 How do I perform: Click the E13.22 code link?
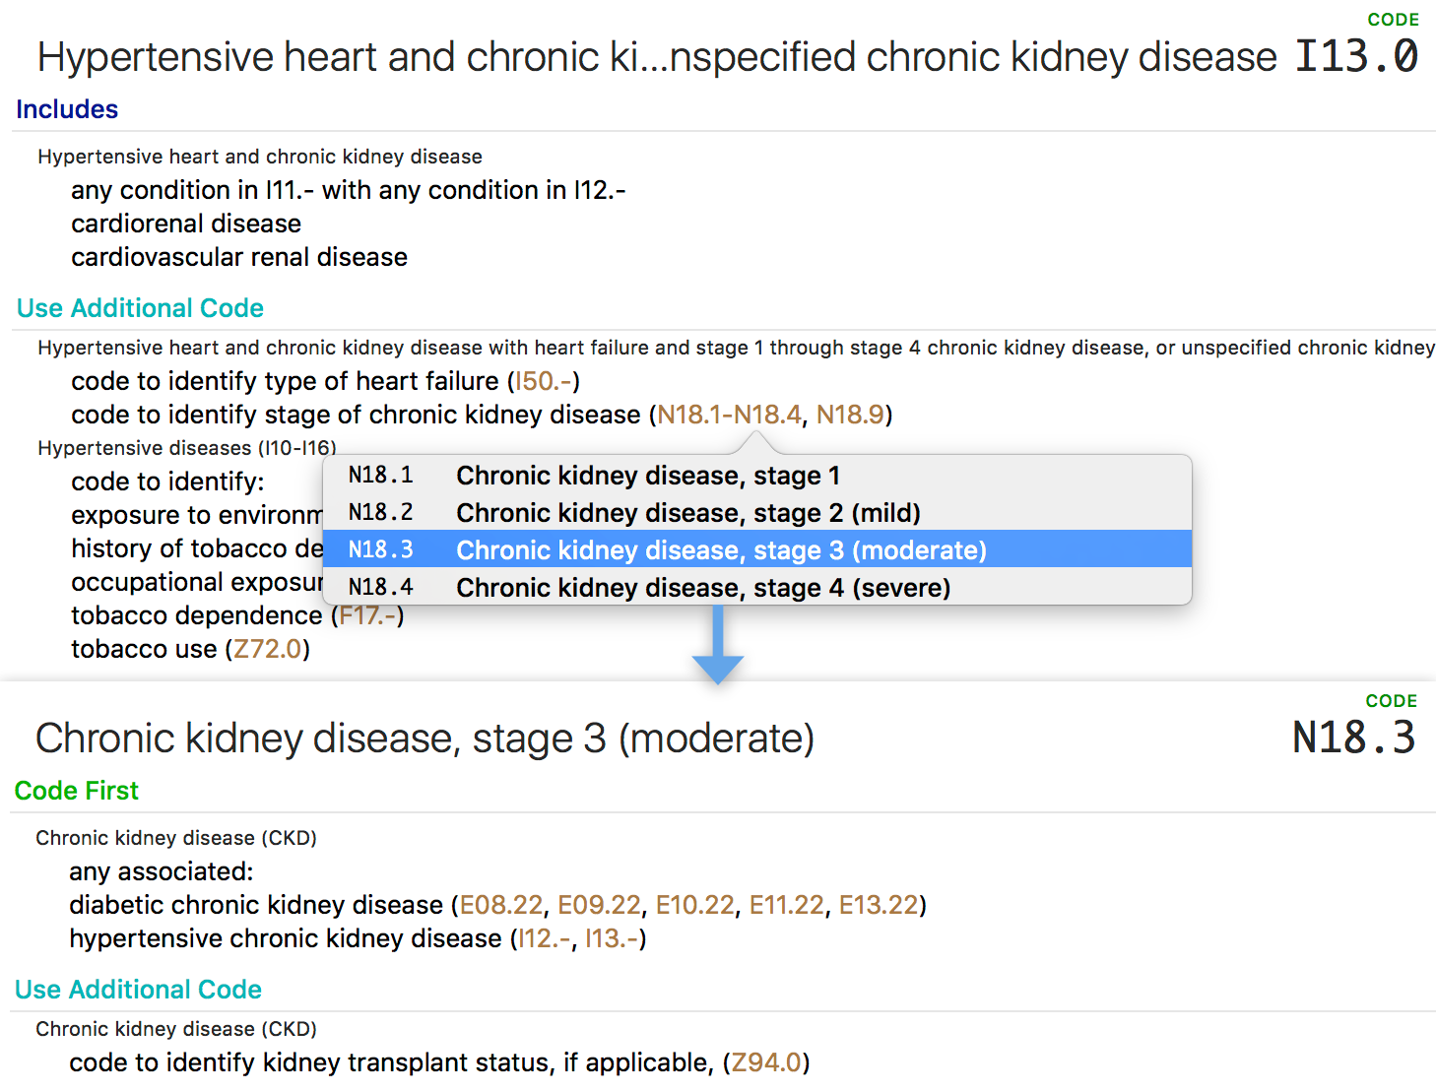(879, 905)
